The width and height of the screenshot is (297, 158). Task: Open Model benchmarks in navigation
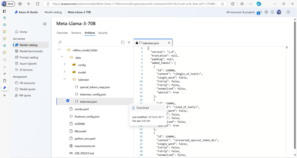31,51
